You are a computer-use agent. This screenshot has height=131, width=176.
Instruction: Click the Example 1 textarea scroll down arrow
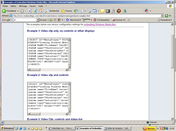point(69,67)
